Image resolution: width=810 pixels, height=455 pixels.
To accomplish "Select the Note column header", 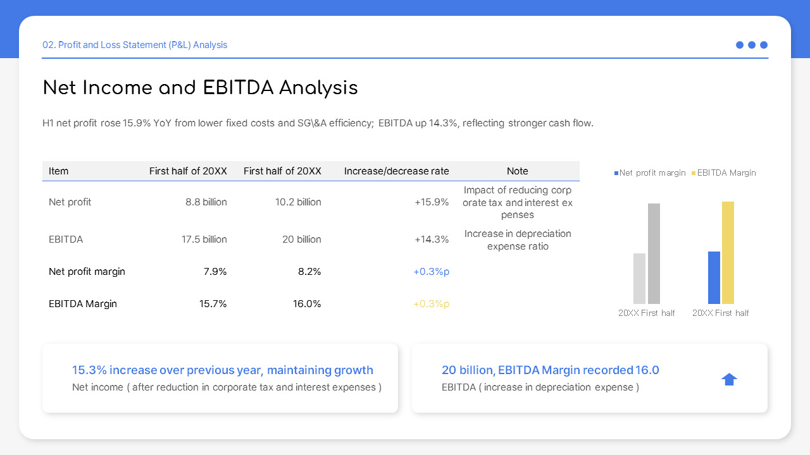I will [517, 171].
